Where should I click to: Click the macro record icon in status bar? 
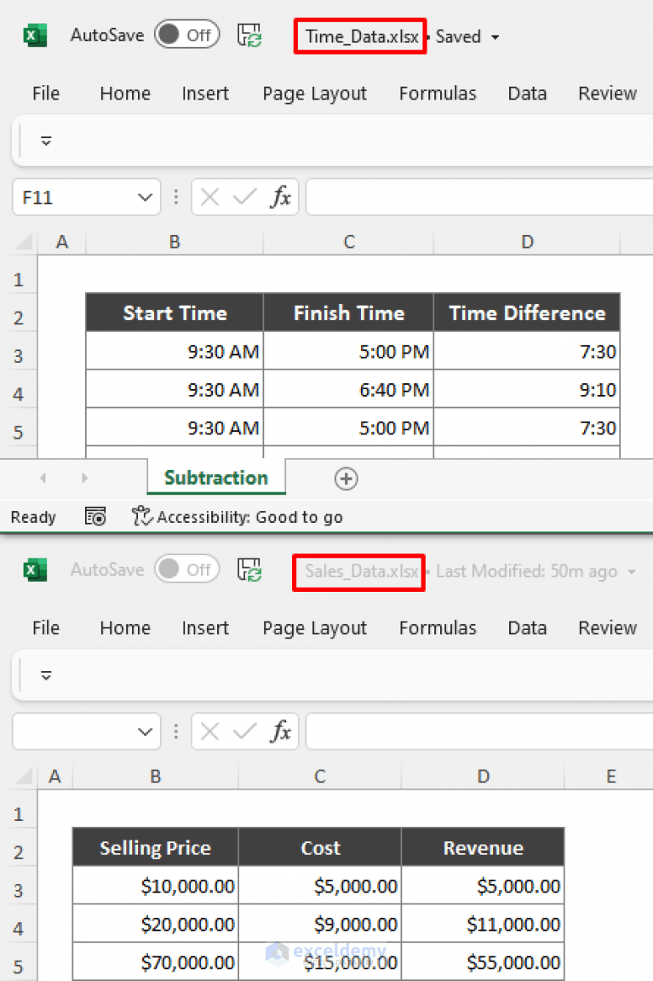[x=95, y=517]
